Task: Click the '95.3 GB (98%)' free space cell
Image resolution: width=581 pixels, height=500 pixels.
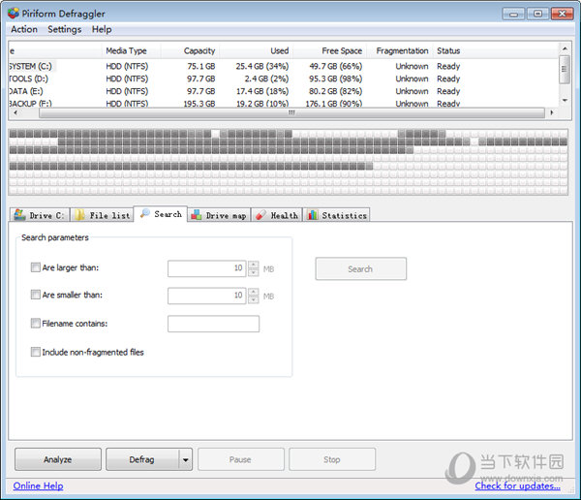Action: tap(336, 78)
